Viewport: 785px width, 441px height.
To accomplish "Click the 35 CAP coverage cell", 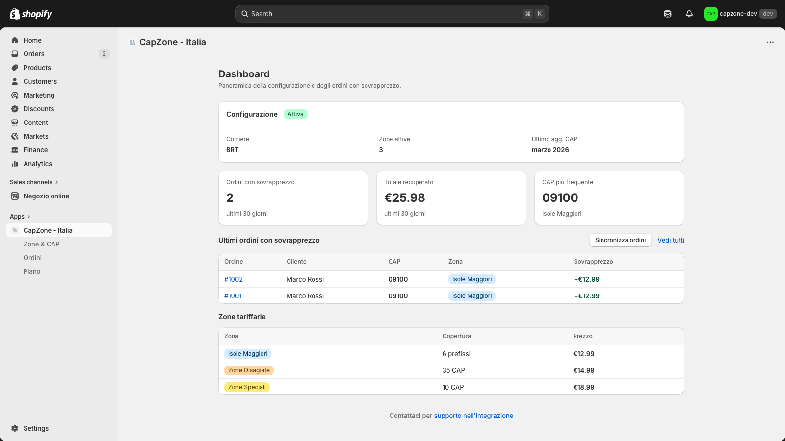I will (x=454, y=370).
